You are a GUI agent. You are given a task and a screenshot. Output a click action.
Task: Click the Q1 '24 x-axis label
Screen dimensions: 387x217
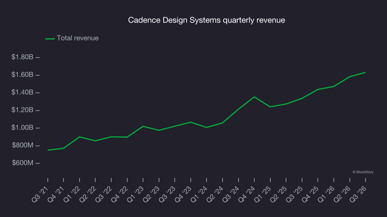point(199,194)
